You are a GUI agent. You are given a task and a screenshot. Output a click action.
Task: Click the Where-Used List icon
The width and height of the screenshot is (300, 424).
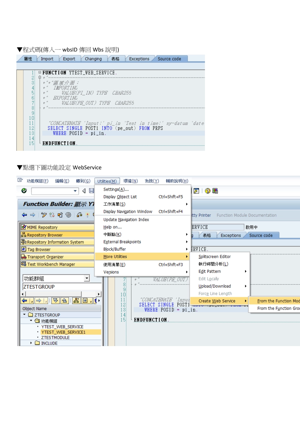click(80, 215)
